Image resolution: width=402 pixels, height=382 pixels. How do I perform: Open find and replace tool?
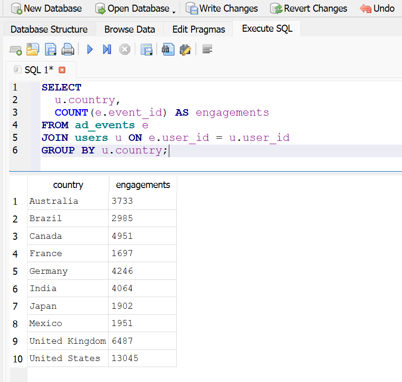185,49
